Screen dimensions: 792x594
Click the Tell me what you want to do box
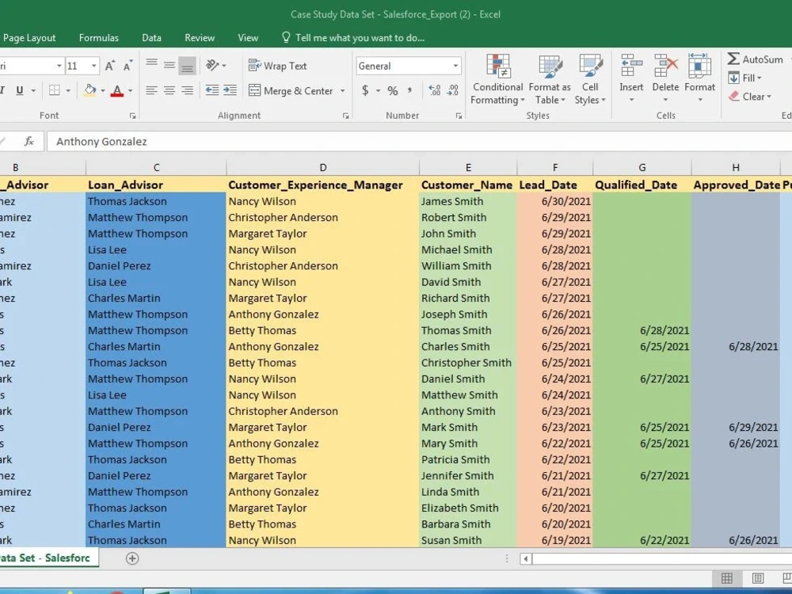[353, 38]
